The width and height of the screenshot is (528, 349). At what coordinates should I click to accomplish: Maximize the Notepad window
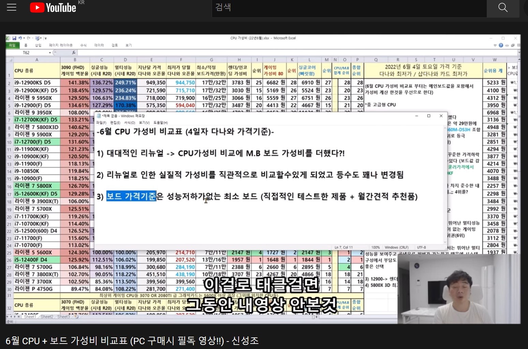[429, 116]
